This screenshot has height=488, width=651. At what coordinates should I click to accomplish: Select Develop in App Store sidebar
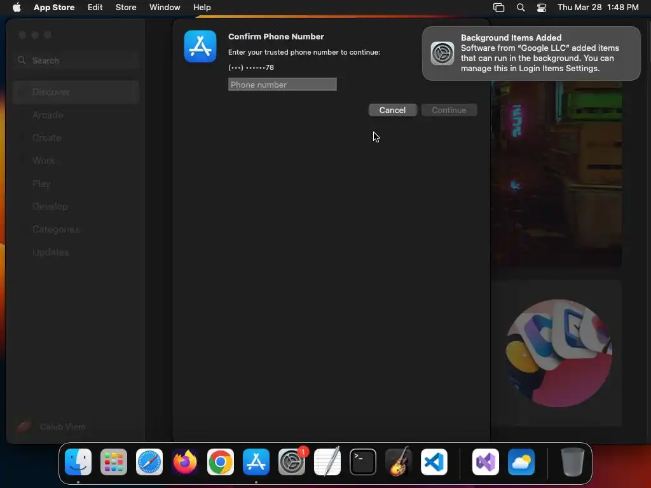click(x=76, y=207)
